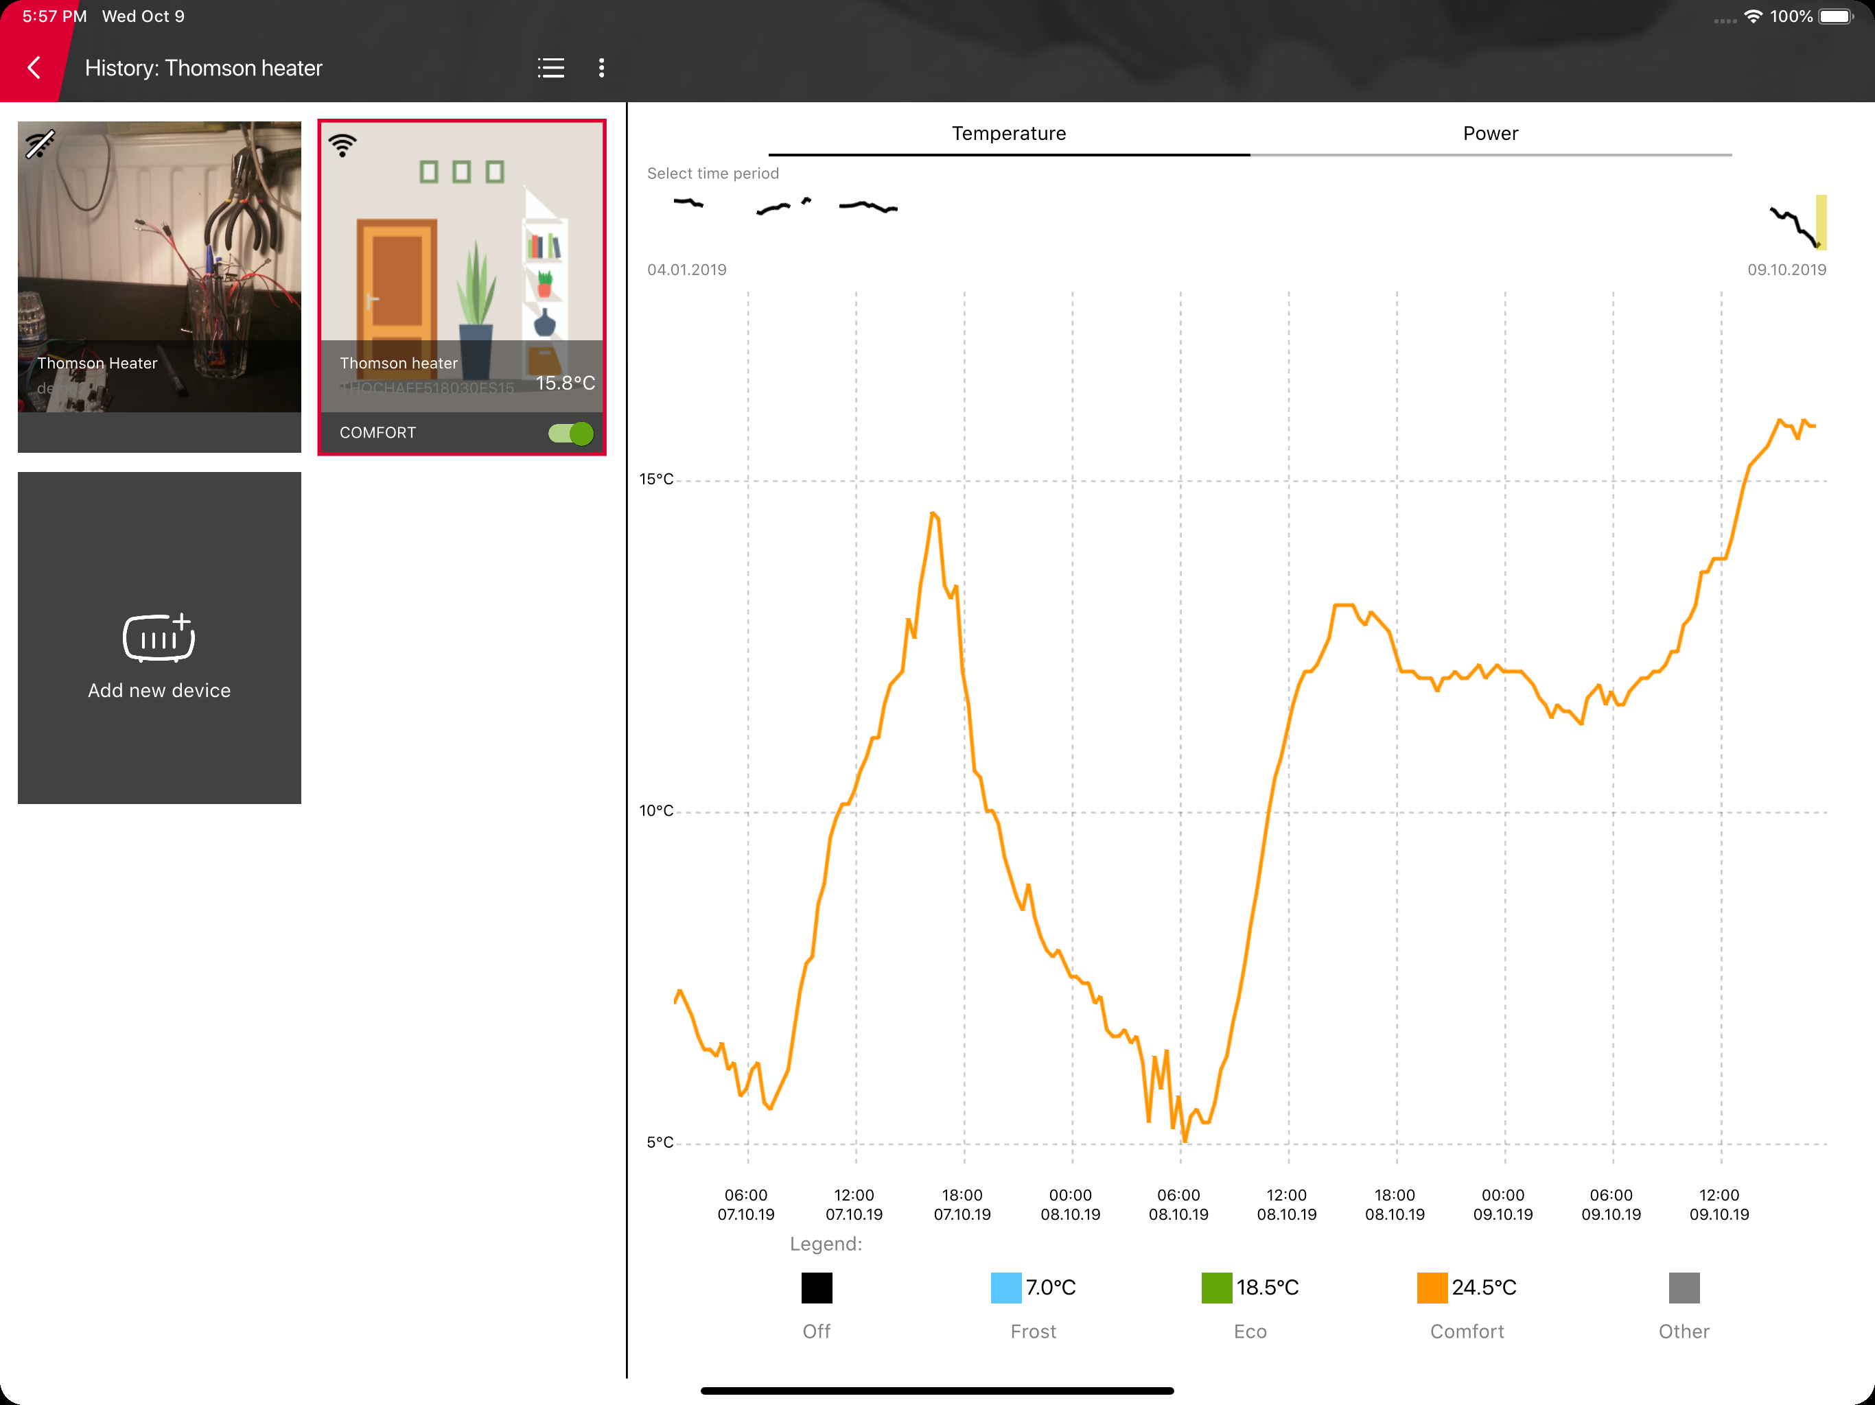The width and height of the screenshot is (1875, 1405).
Task: Tap the home indicator bar at bottom
Action: click(937, 1391)
